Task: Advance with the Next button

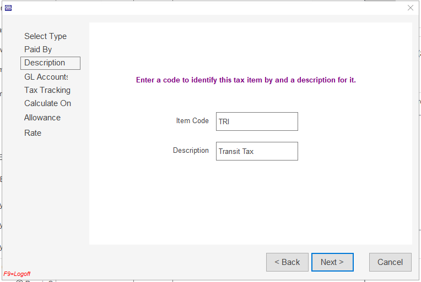Action: 332,262
